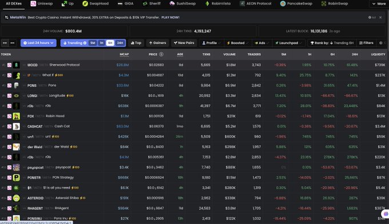This screenshot has width=389, height=224.
Task: Open the der Wald token icon
Action: (x=17, y=147)
